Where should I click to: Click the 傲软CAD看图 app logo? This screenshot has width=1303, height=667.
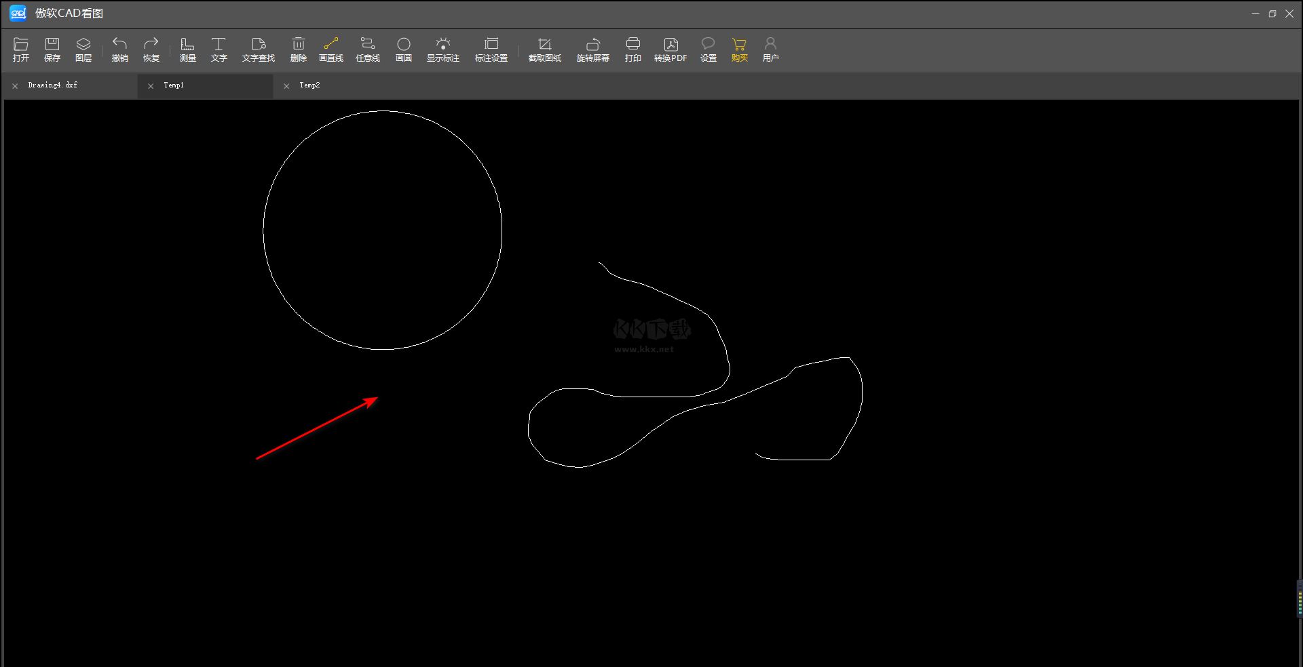(18, 13)
